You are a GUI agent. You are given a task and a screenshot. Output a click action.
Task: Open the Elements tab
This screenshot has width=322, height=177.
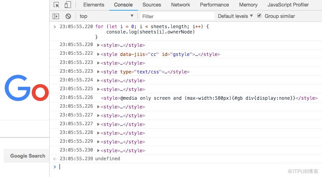pos(93,5)
